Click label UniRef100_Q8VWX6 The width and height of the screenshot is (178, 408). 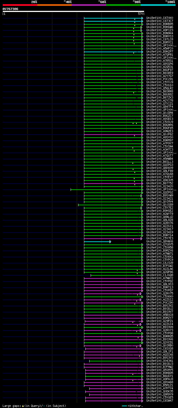tap(160, 242)
